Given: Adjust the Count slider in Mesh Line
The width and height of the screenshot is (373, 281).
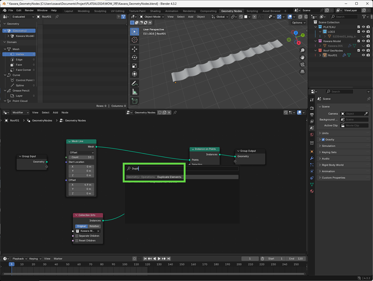Looking at the screenshot, I should [x=81, y=157].
